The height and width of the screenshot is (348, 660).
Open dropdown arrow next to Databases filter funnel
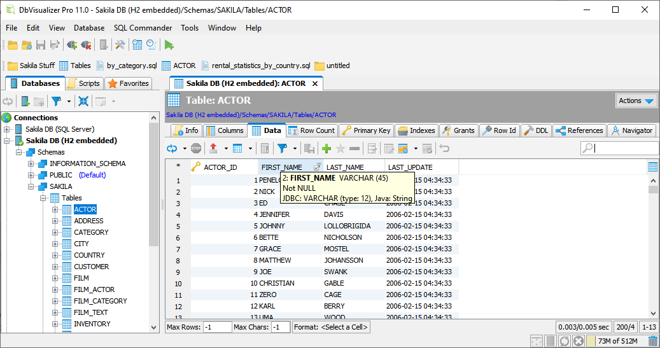point(69,101)
